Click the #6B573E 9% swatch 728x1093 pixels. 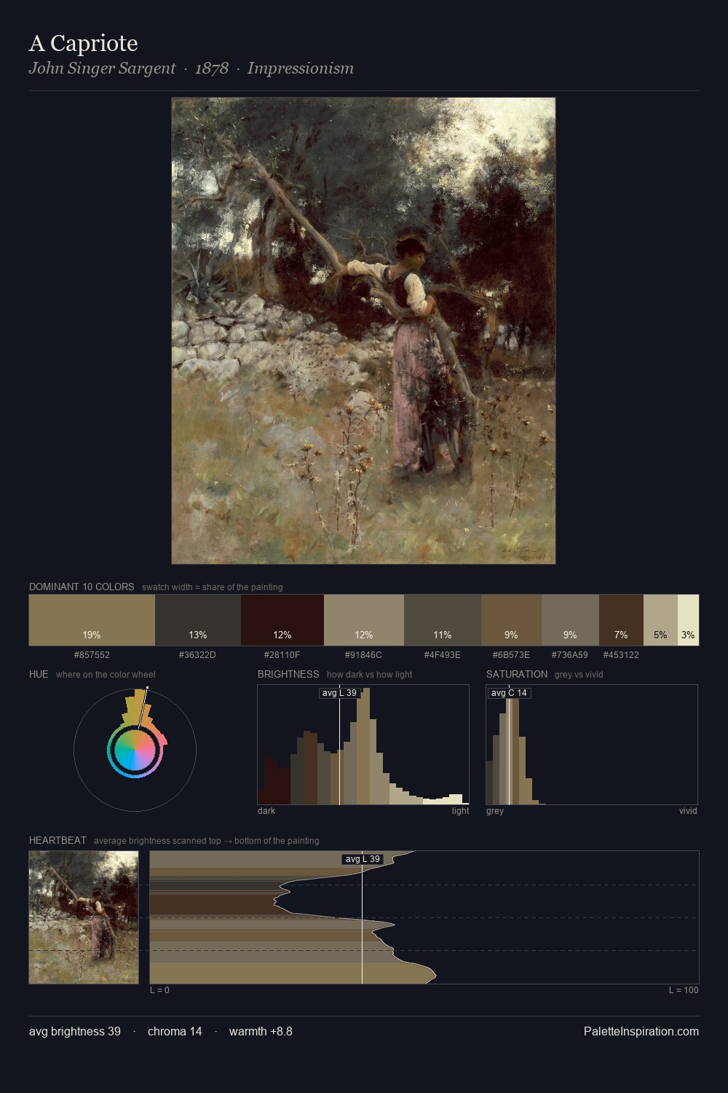click(x=511, y=620)
